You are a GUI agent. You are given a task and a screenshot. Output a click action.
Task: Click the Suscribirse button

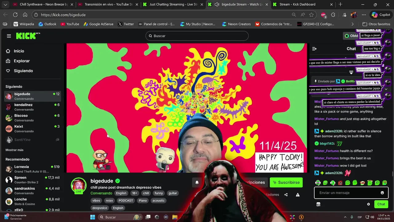(x=286, y=183)
